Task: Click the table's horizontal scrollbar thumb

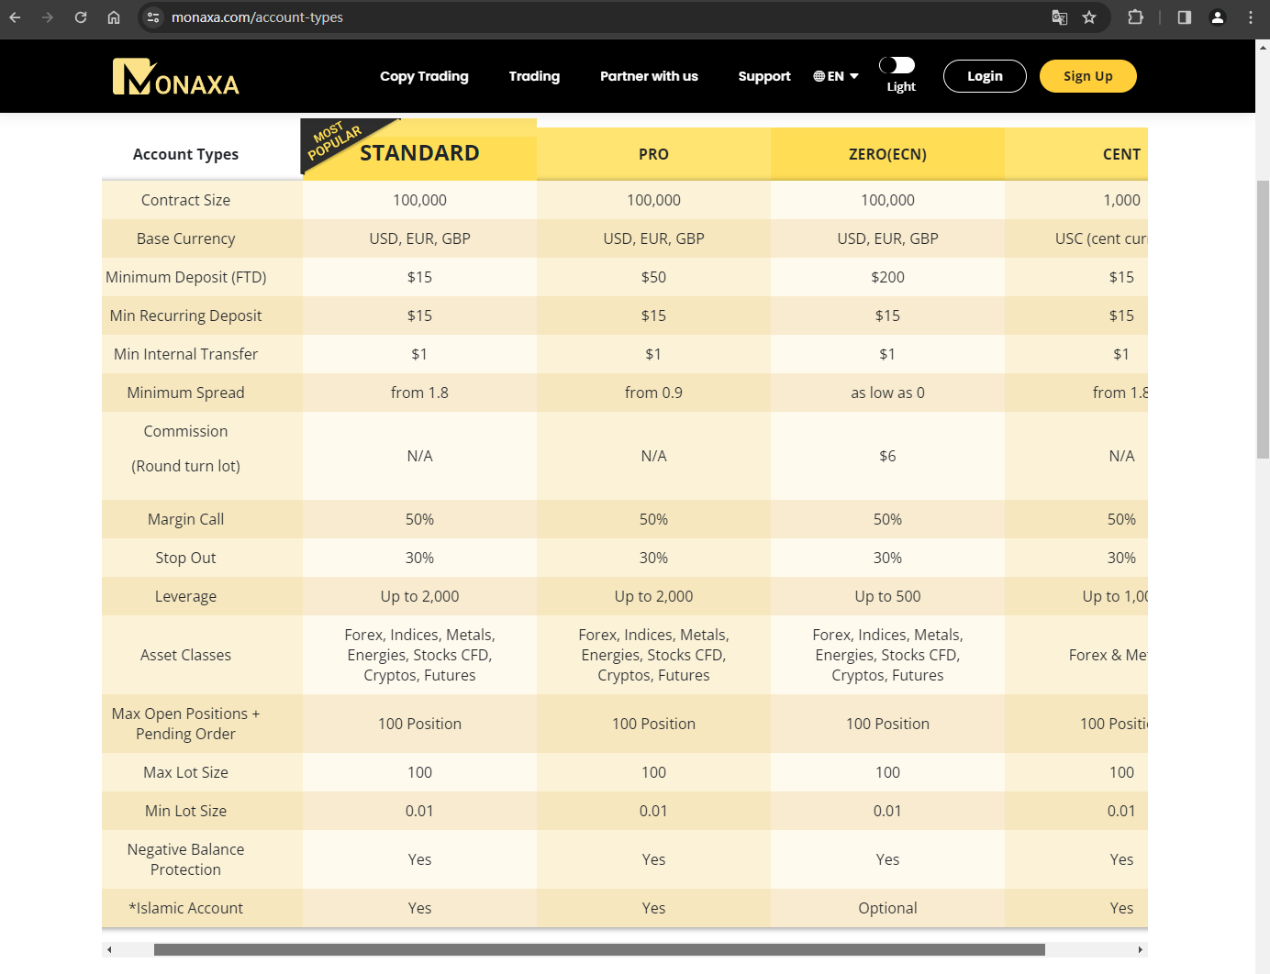Action: point(599,949)
